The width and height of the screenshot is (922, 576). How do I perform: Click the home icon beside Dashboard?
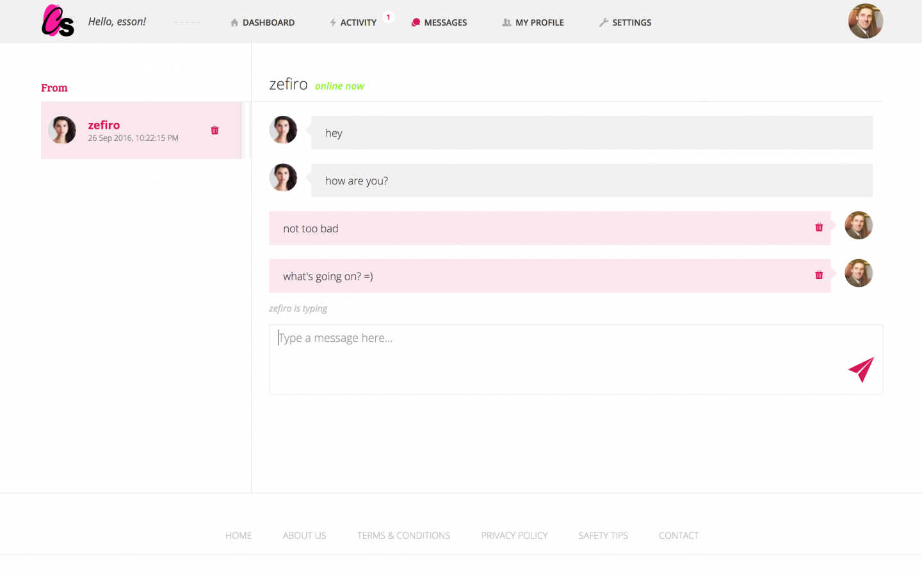(x=234, y=22)
